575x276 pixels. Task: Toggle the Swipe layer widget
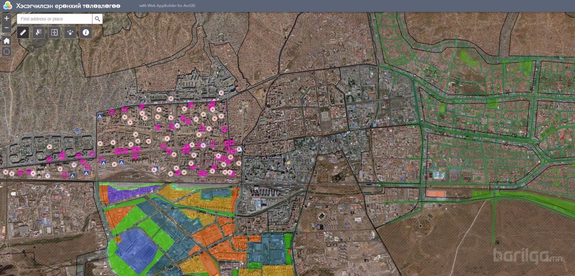(54, 32)
